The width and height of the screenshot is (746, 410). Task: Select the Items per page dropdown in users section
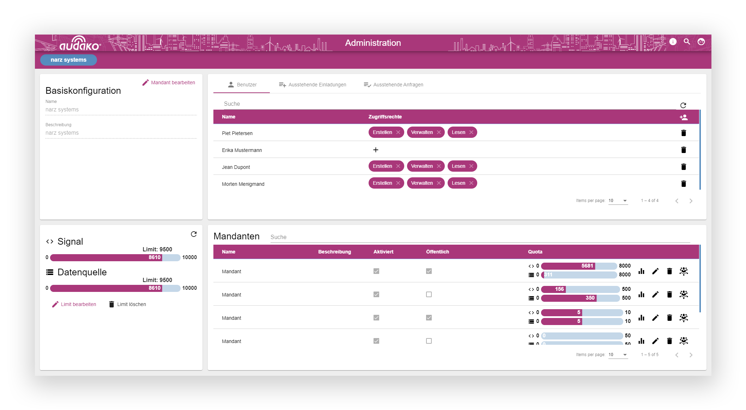pos(619,201)
